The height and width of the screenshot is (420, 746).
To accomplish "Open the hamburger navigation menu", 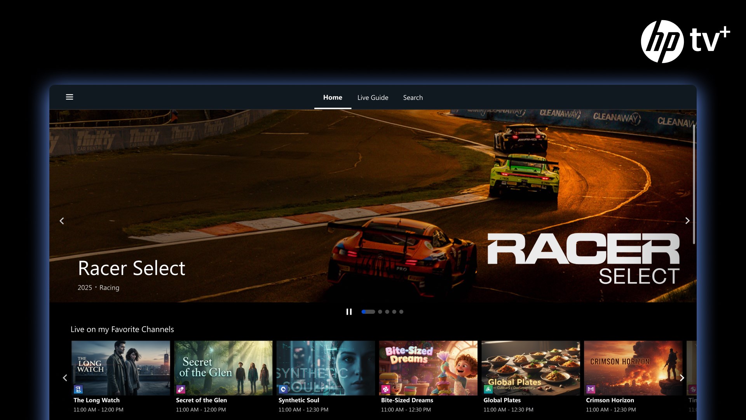I will tap(70, 97).
